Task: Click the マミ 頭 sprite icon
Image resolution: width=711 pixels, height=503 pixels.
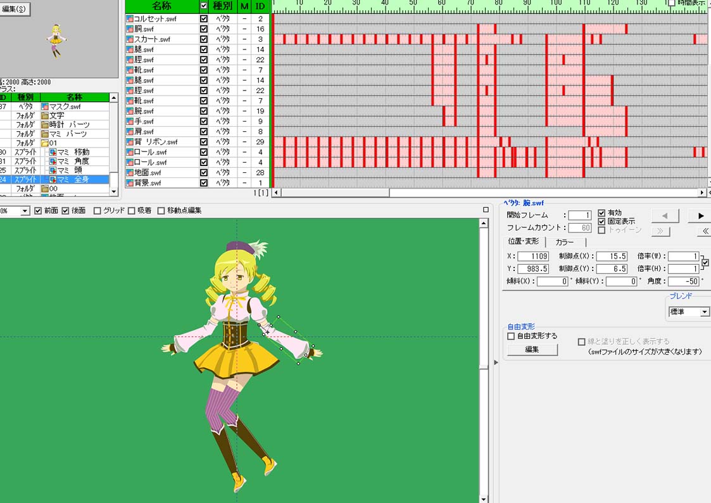Action: pos(53,170)
